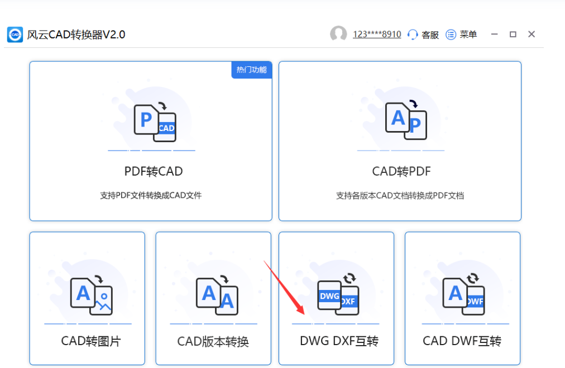This screenshot has height=368, width=565.
Task: Click the 客服 headset icon
Action: pos(413,35)
